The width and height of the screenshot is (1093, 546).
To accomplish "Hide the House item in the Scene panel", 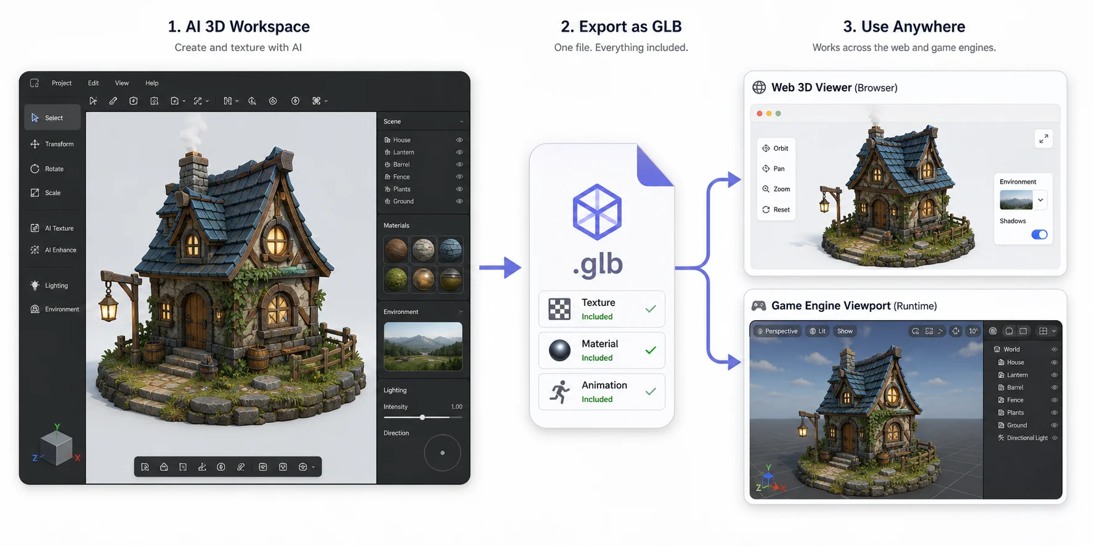I will pyautogui.click(x=460, y=140).
